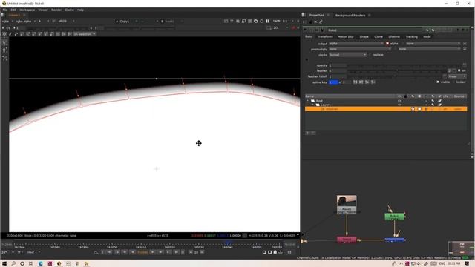Toggle the alpha output checkbox
475x267 pixels.
[x=387, y=44]
